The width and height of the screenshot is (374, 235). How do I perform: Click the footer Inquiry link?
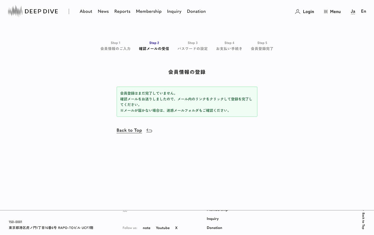pos(213,219)
